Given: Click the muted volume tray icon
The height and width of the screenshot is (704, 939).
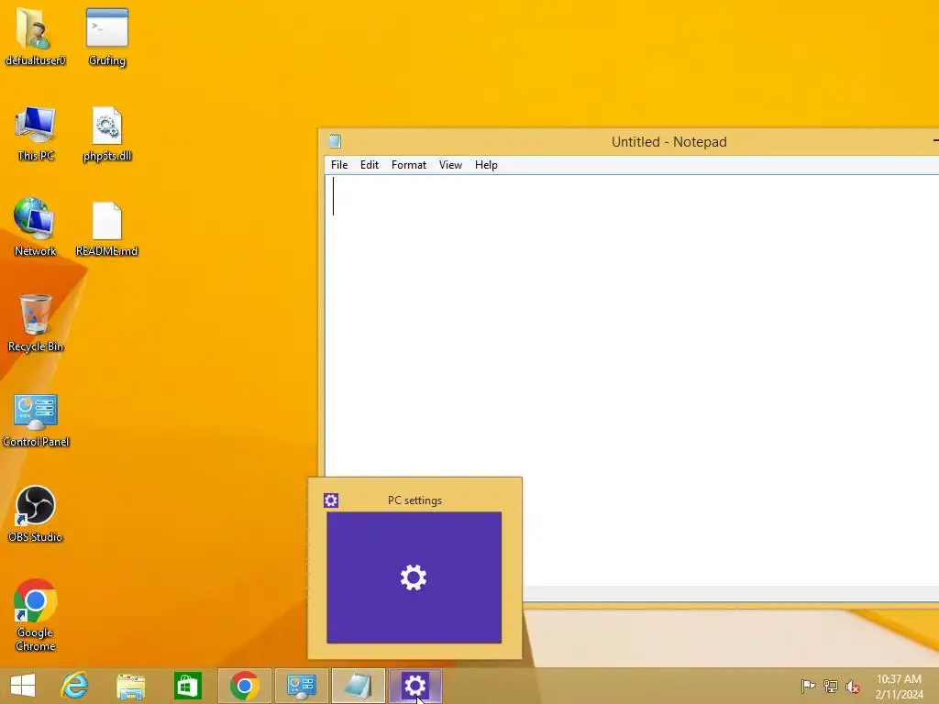Looking at the screenshot, I should tap(853, 687).
